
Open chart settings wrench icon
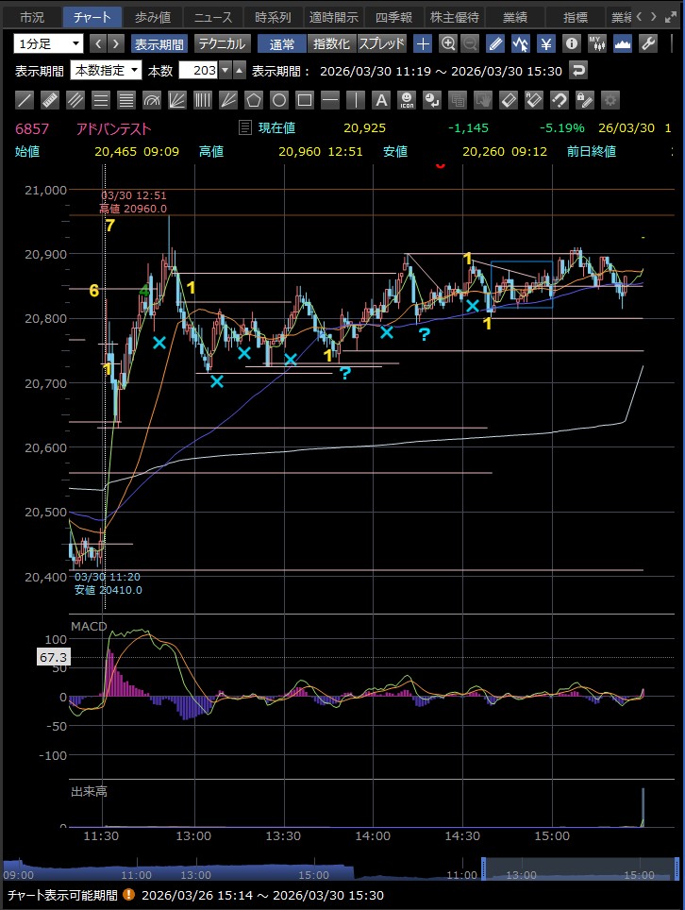(648, 43)
